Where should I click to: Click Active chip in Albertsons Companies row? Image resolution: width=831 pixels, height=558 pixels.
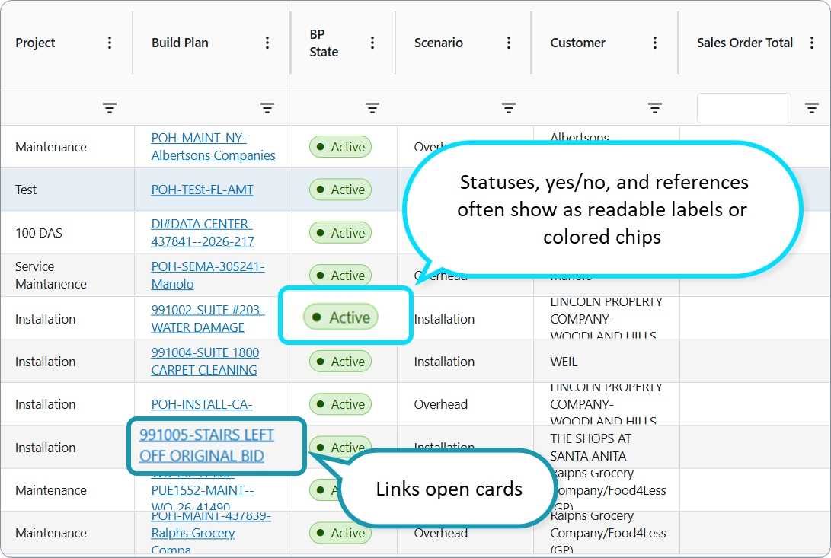[x=340, y=147]
